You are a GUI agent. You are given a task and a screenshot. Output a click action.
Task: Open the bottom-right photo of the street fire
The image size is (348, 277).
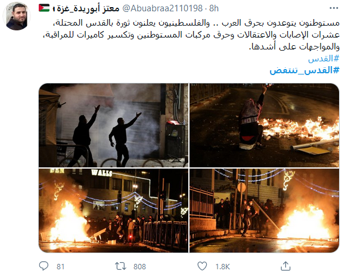tap(265, 210)
